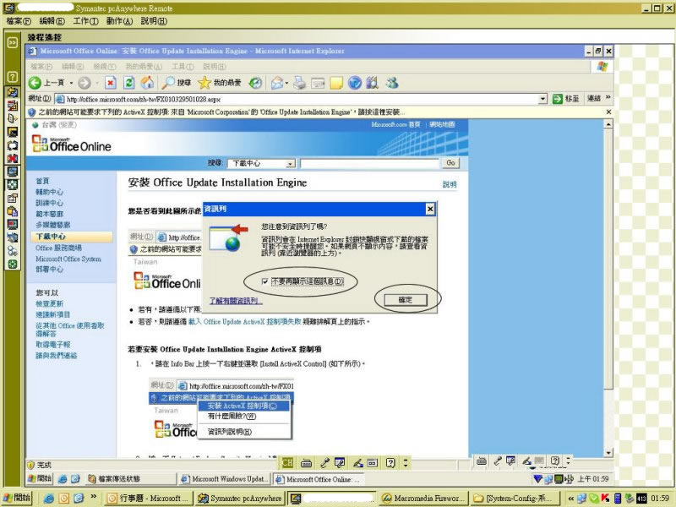Click the remote desktop's 開始 Start button
Screen dimensions: 676x507
tap(40, 478)
